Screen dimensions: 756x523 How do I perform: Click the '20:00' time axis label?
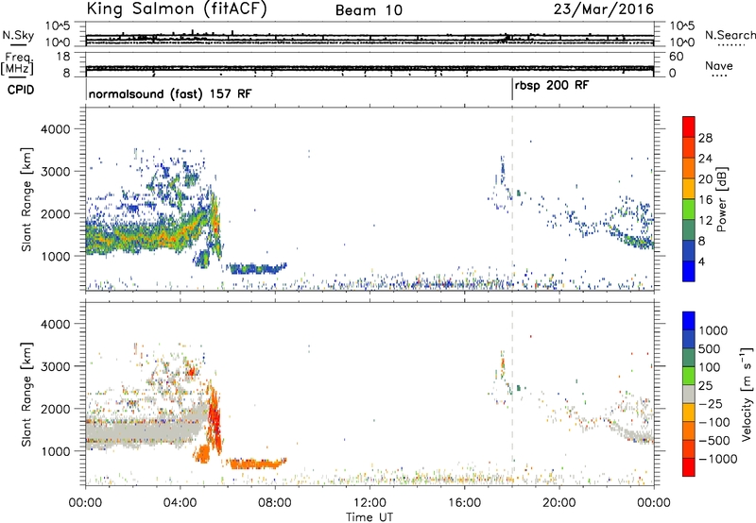tap(559, 503)
